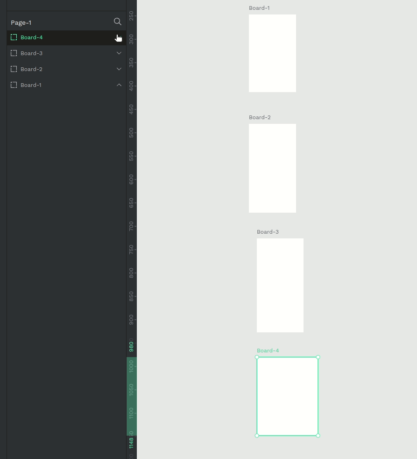Click the Board-3 label on the canvas

(x=268, y=231)
